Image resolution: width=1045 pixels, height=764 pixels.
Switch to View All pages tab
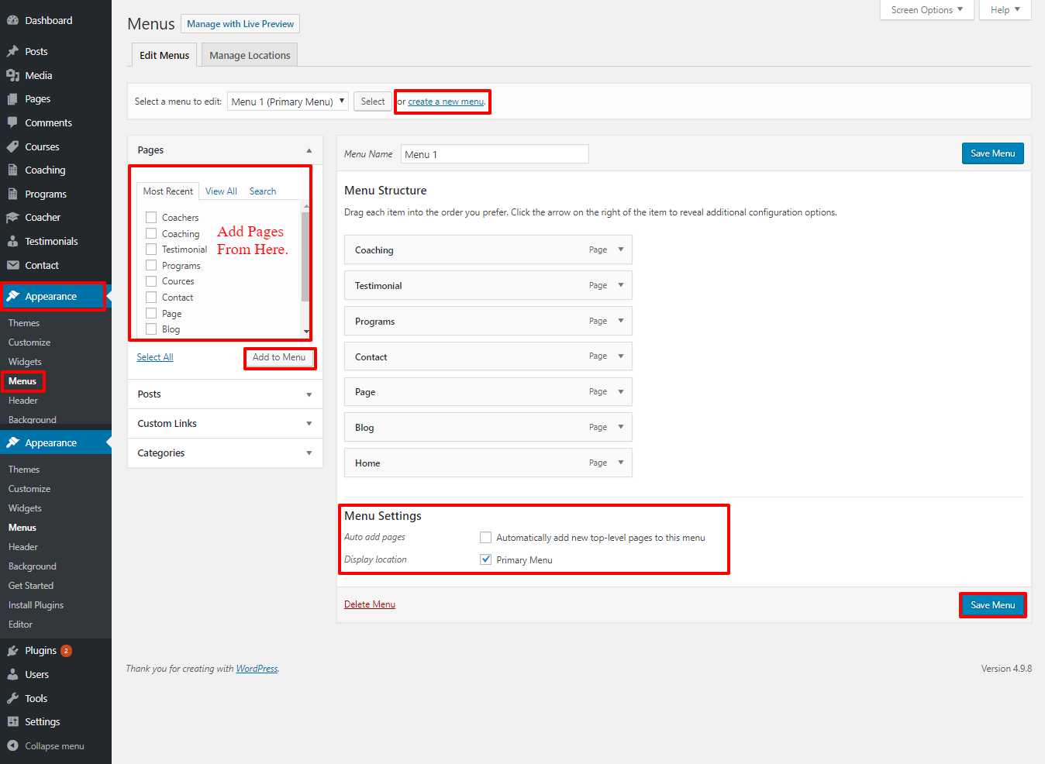221,191
